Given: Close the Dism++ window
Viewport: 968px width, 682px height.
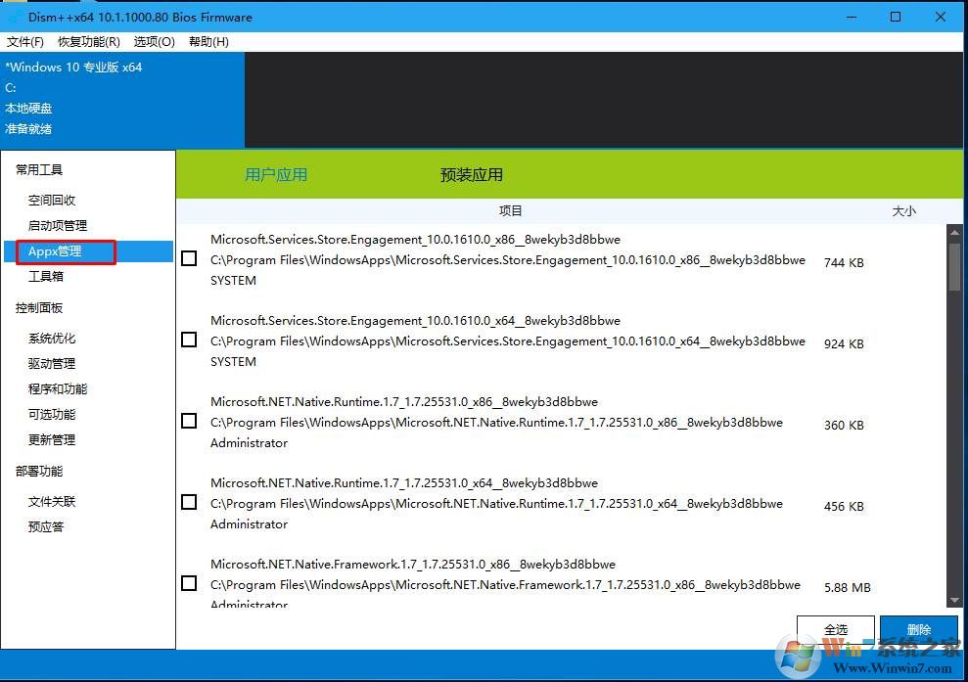Looking at the screenshot, I should point(941,17).
